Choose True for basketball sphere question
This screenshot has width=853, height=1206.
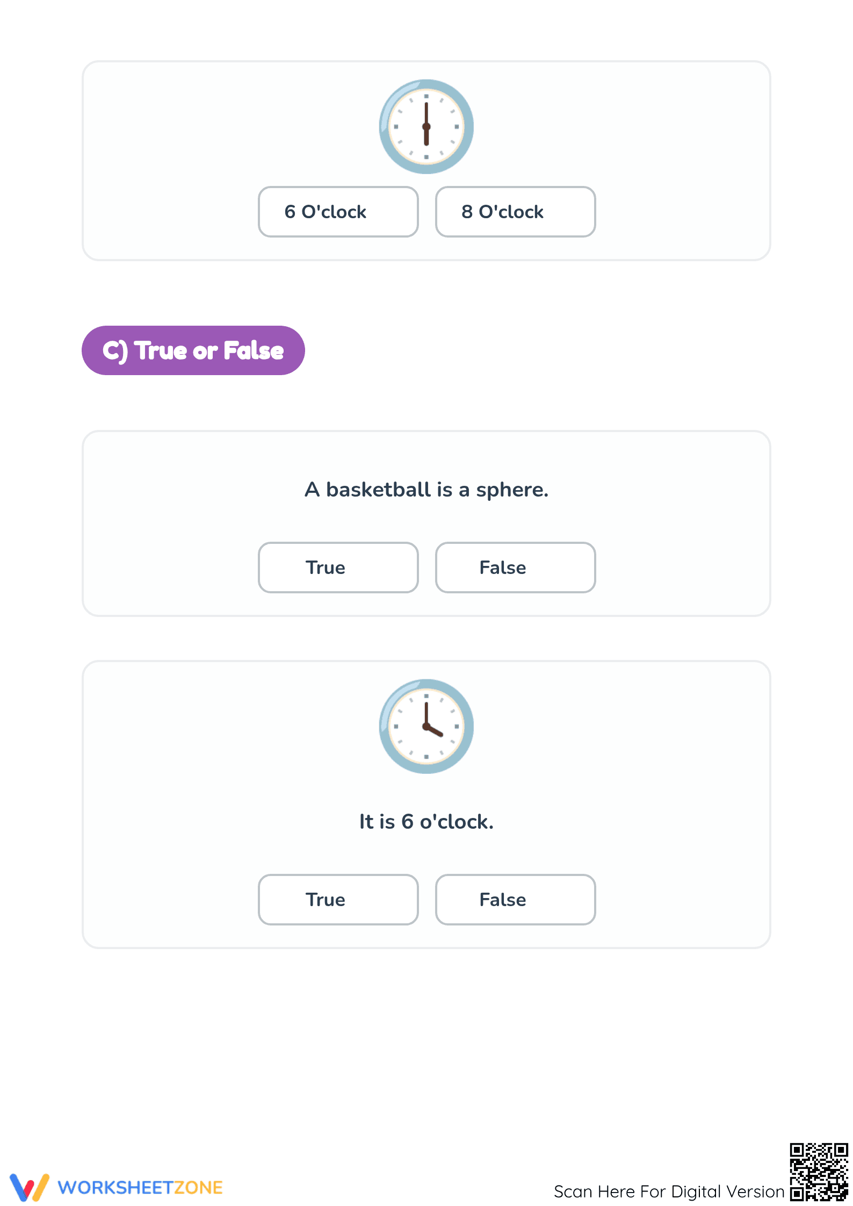338,568
